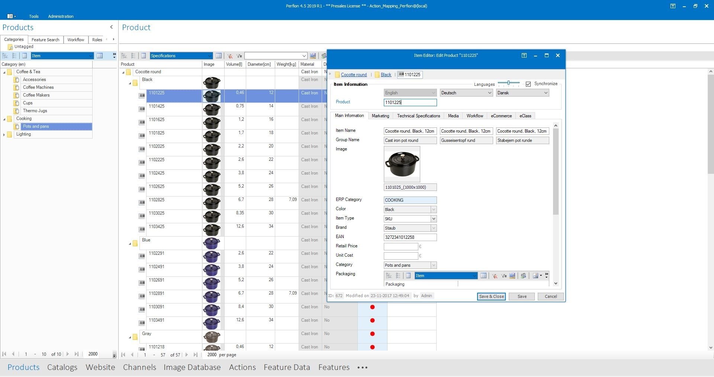
Task: Select the Pots and pans category in the tree
Action: tap(36, 126)
